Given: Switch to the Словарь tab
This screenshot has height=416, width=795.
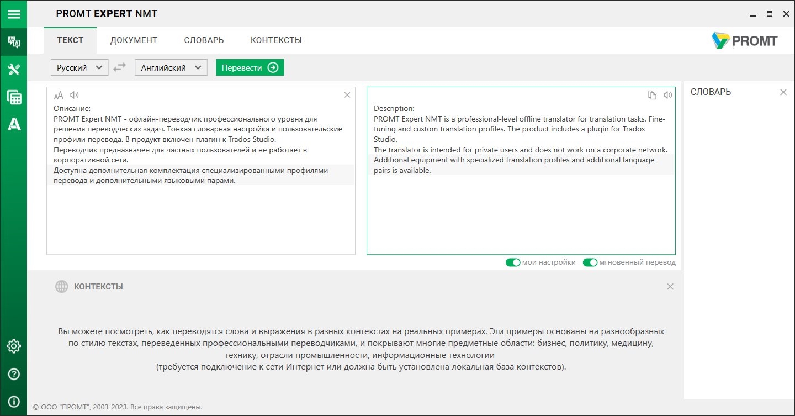Looking at the screenshot, I should (x=204, y=40).
